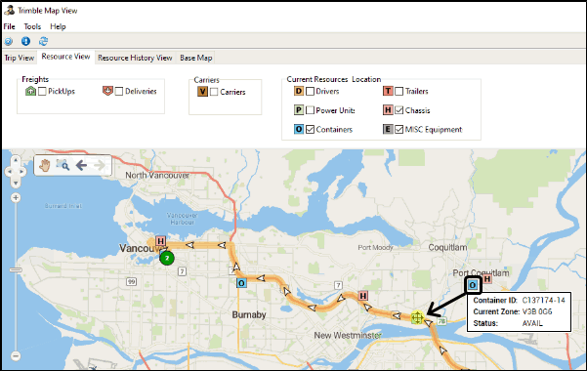Click the zoom out minus button
587x371 pixels.
pos(16,355)
